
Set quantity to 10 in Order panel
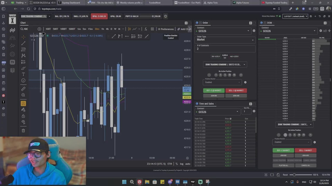point(230,75)
